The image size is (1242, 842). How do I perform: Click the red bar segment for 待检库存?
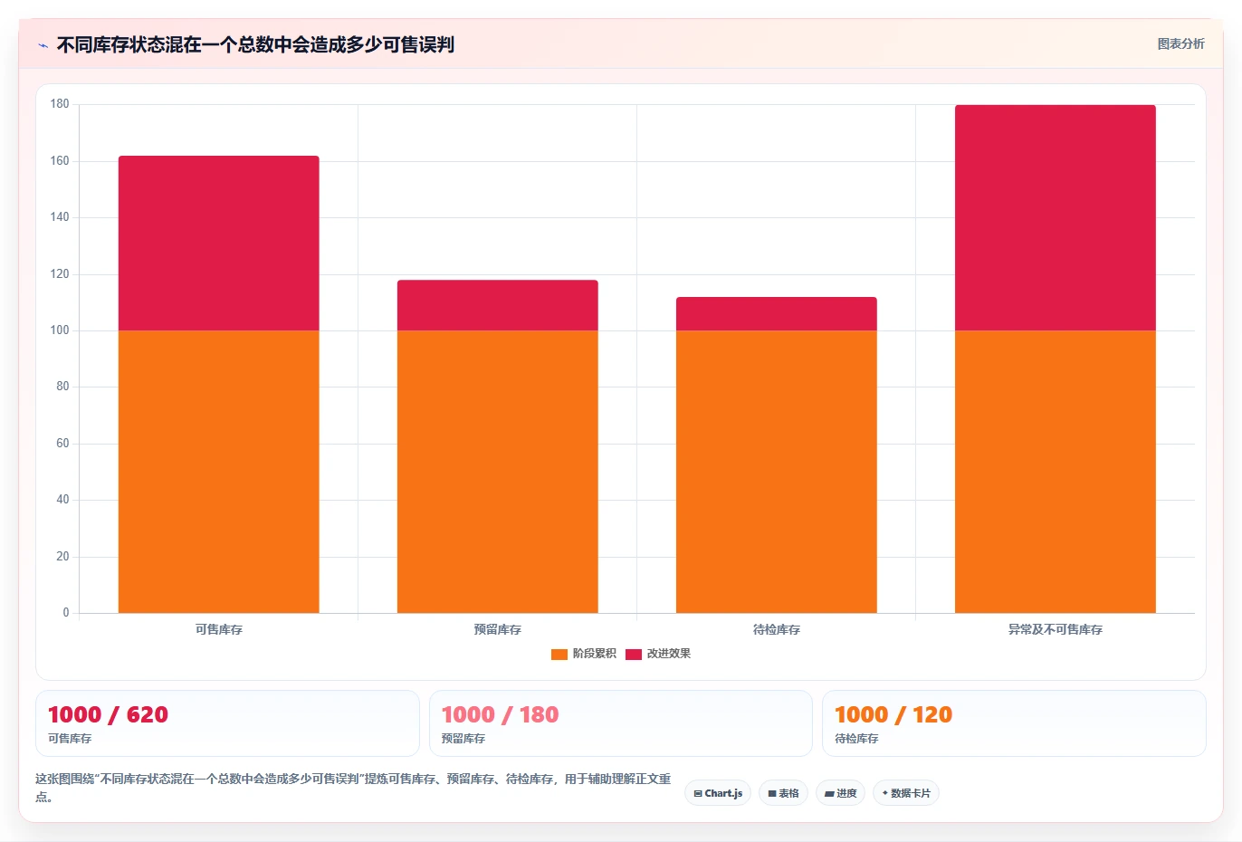click(777, 313)
